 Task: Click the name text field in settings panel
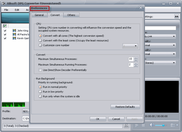pos(160,28)
